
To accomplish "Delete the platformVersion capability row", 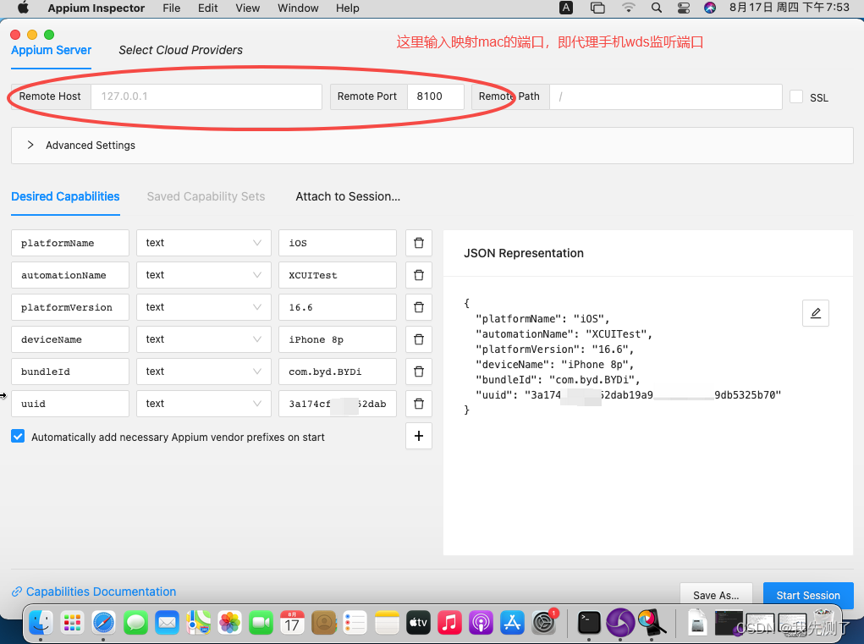I will [418, 307].
